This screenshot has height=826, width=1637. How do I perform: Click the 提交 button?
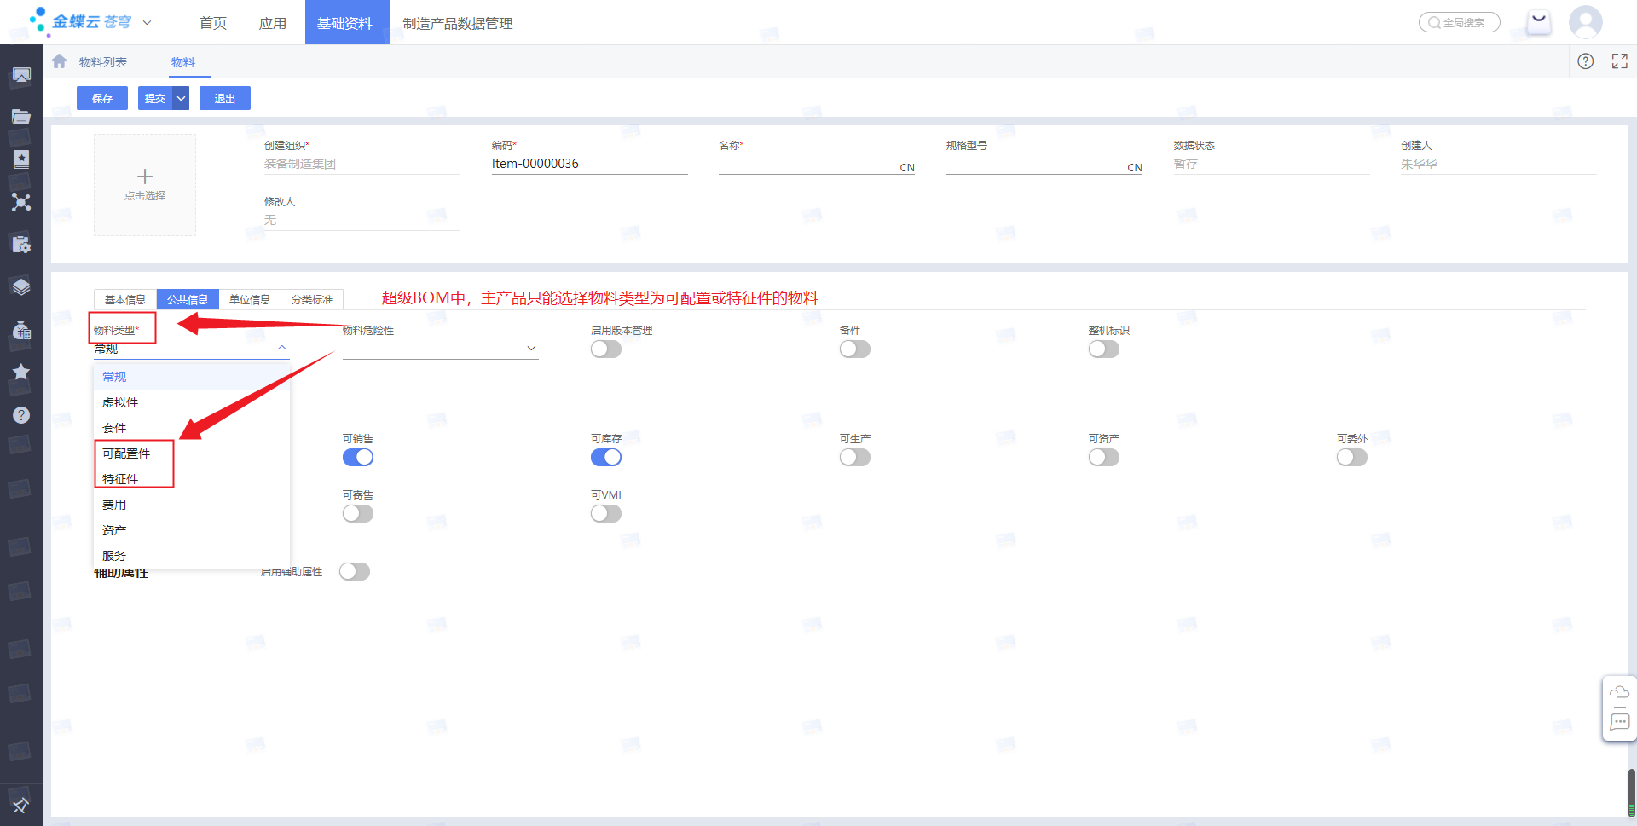[155, 99]
